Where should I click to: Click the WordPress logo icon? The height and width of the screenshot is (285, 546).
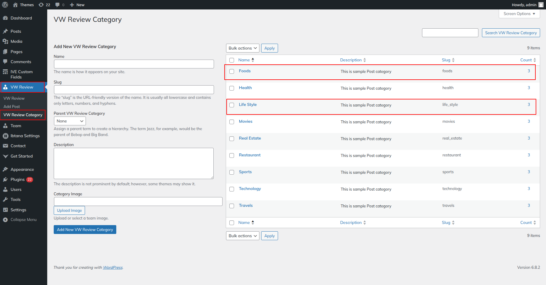5,5
